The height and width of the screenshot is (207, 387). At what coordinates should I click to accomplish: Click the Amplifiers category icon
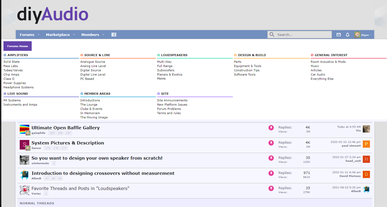point(5,55)
